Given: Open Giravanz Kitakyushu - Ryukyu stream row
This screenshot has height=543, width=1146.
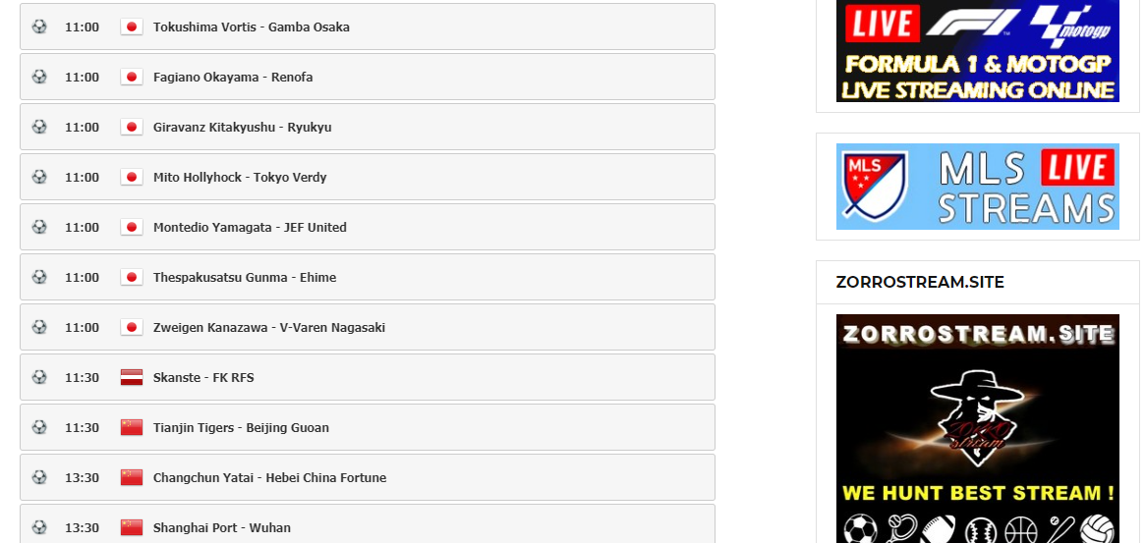Looking at the screenshot, I should [x=367, y=127].
